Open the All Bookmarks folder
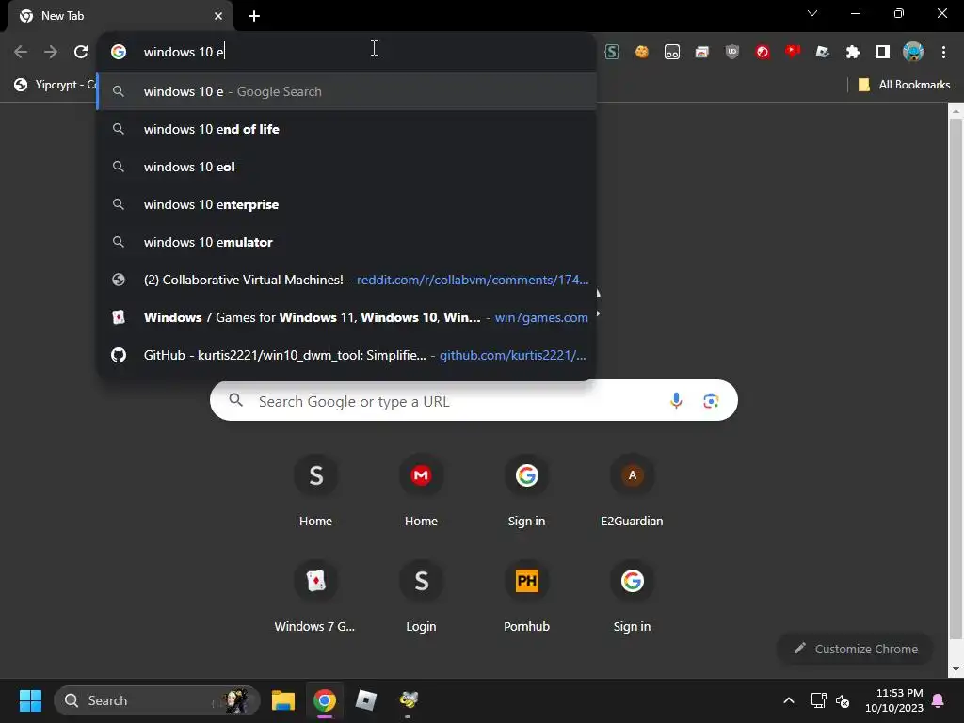 pyautogui.click(x=904, y=84)
